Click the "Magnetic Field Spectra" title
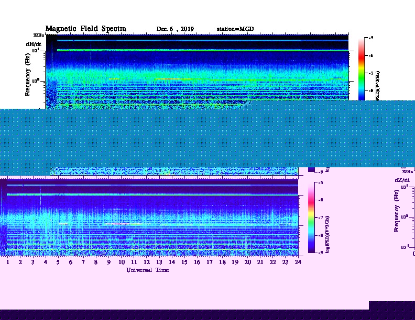 86,29
